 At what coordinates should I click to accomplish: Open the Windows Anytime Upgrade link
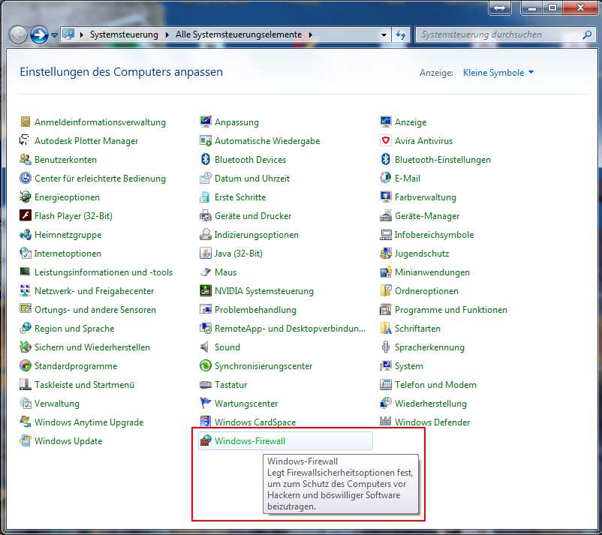click(x=89, y=422)
